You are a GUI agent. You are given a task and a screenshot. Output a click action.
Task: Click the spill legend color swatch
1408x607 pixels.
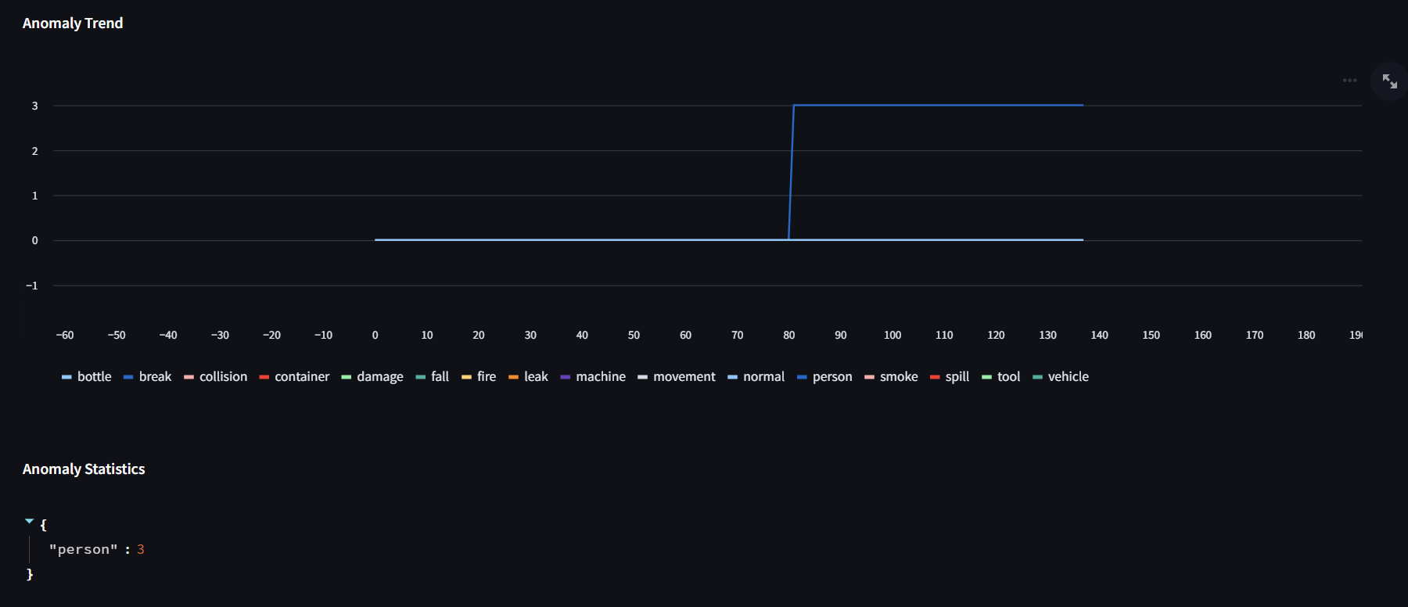935,377
